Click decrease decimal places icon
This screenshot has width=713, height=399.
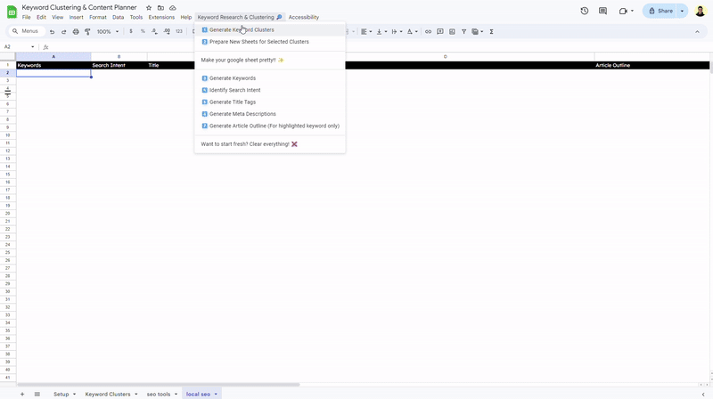tap(154, 31)
